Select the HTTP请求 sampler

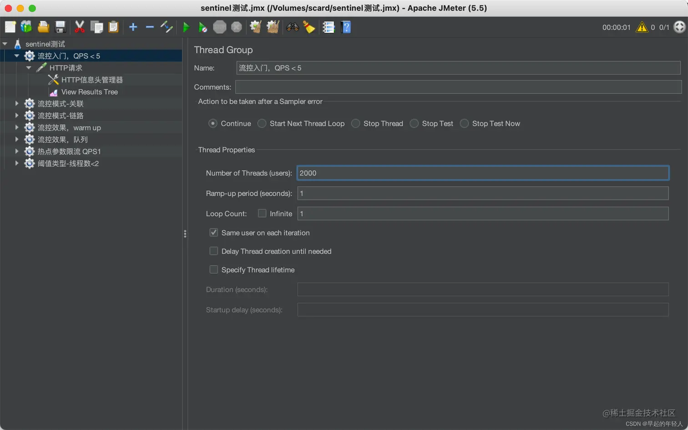[x=66, y=68]
